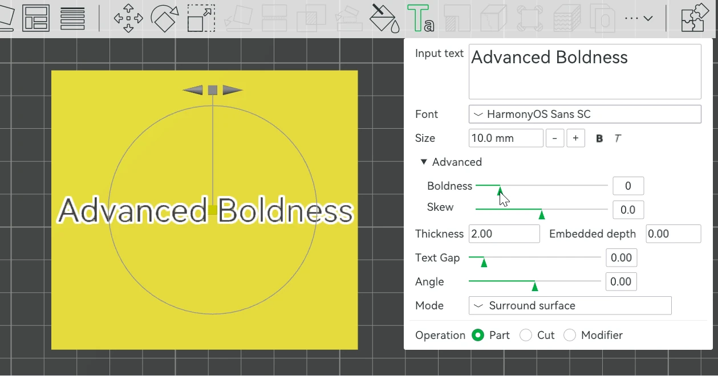Click the Input text box
The image size is (718, 376).
[585, 72]
